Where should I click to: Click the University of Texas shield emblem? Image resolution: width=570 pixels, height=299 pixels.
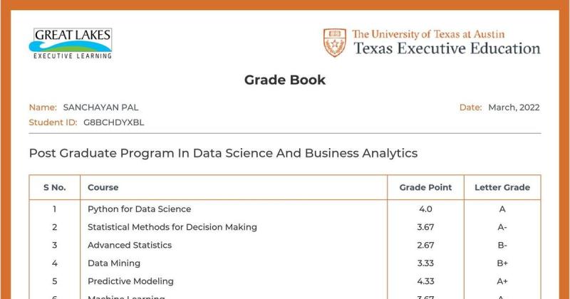[334, 43]
